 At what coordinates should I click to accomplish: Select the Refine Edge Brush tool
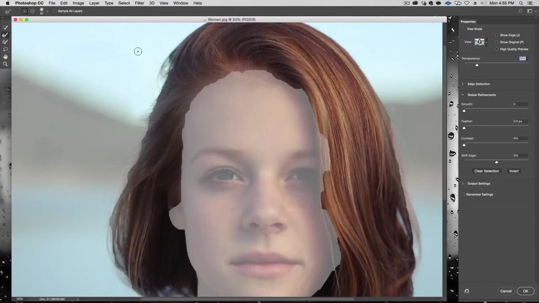(5, 35)
